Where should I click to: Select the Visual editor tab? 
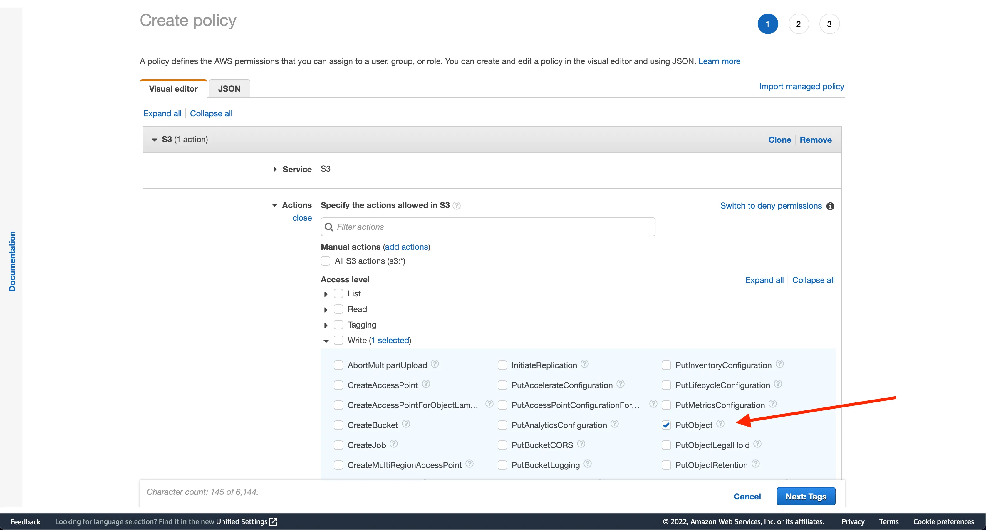coord(173,89)
